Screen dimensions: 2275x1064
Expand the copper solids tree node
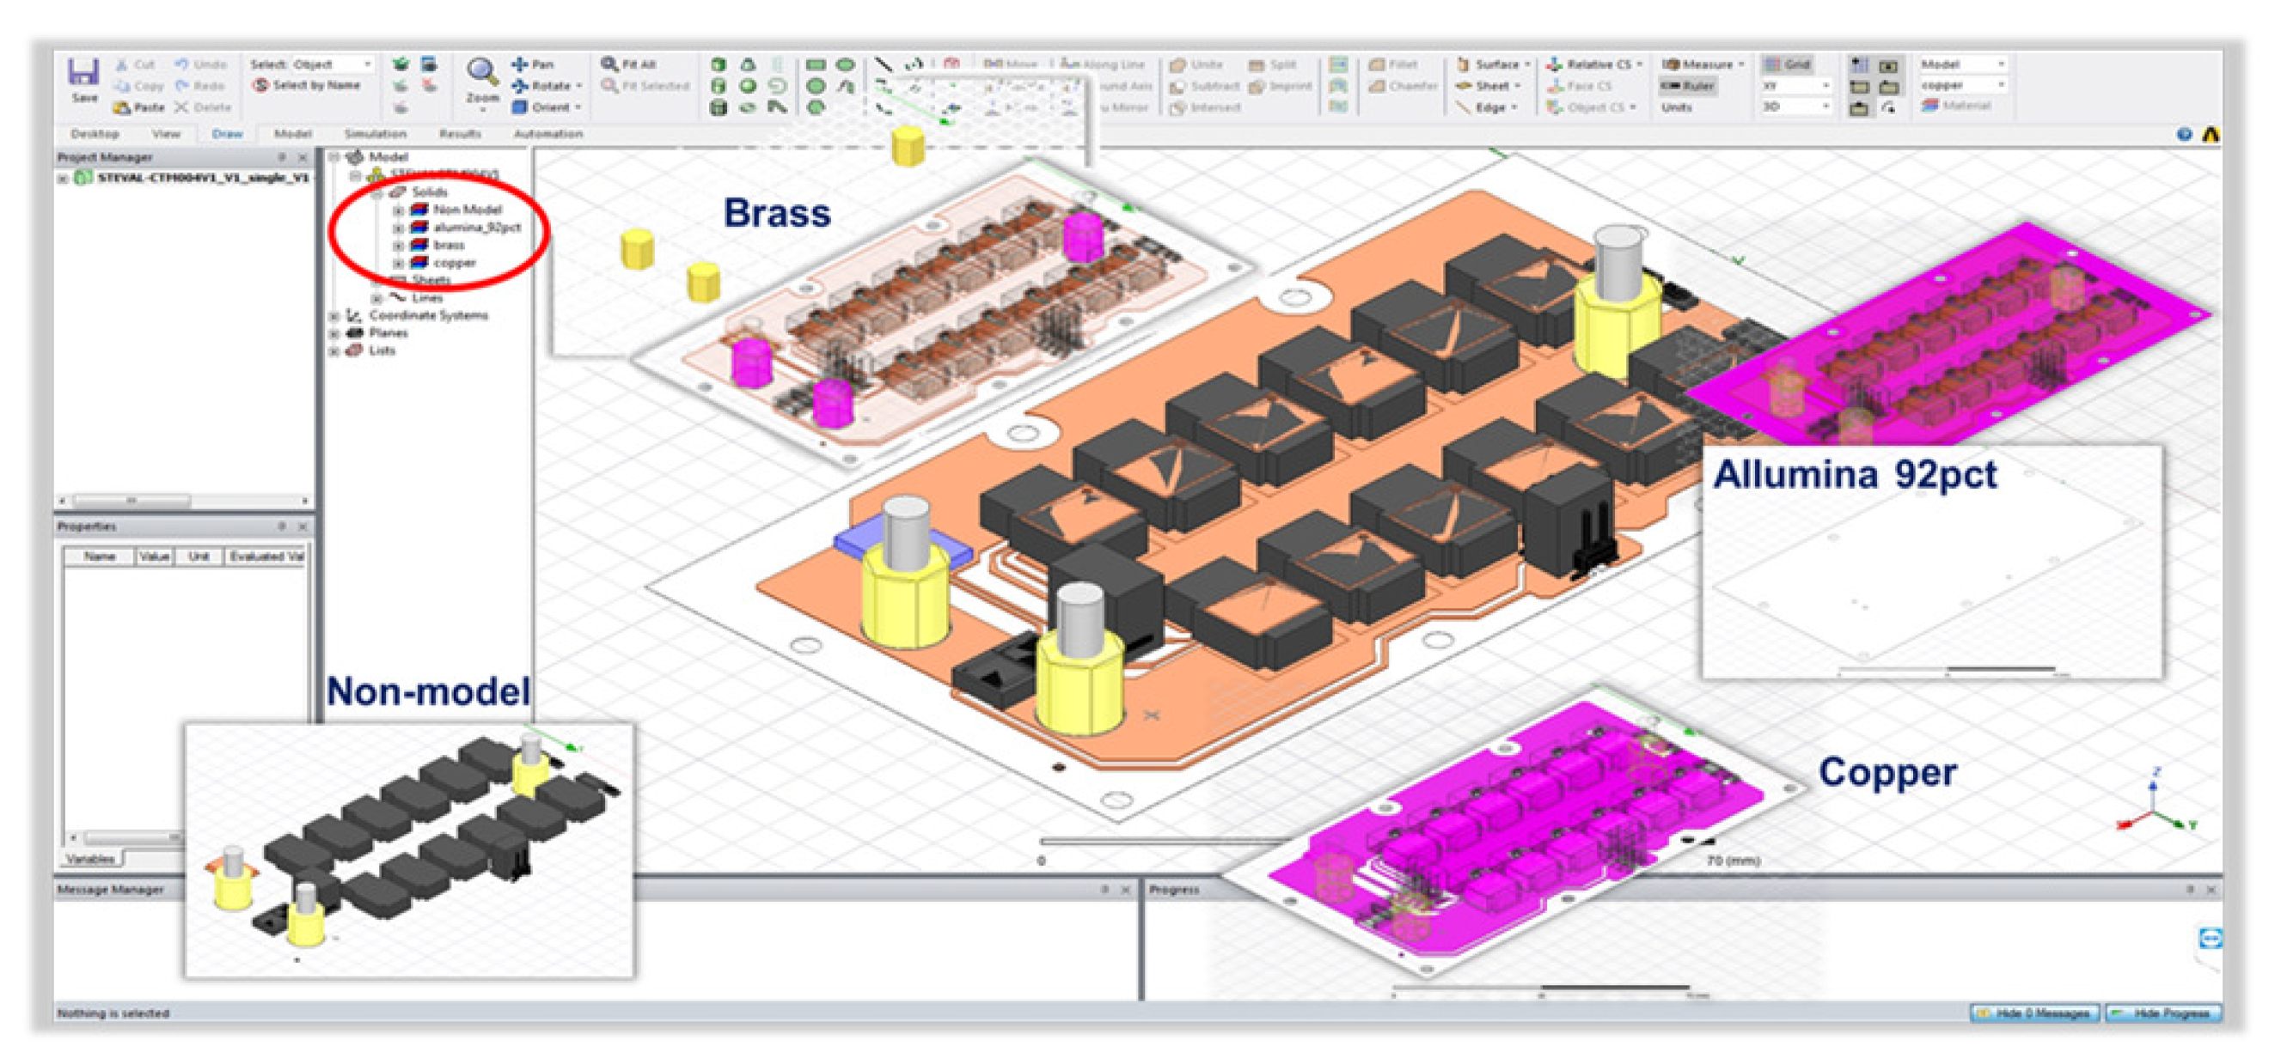pyautogui.click(x=398, y=263)
